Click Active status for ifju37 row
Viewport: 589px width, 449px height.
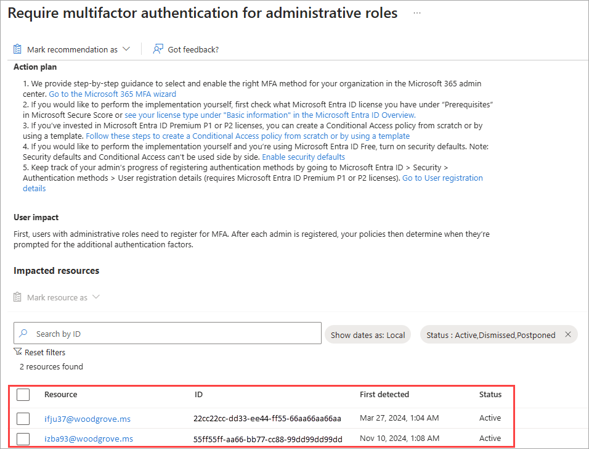pyautogui.click(x=490, y=418)
